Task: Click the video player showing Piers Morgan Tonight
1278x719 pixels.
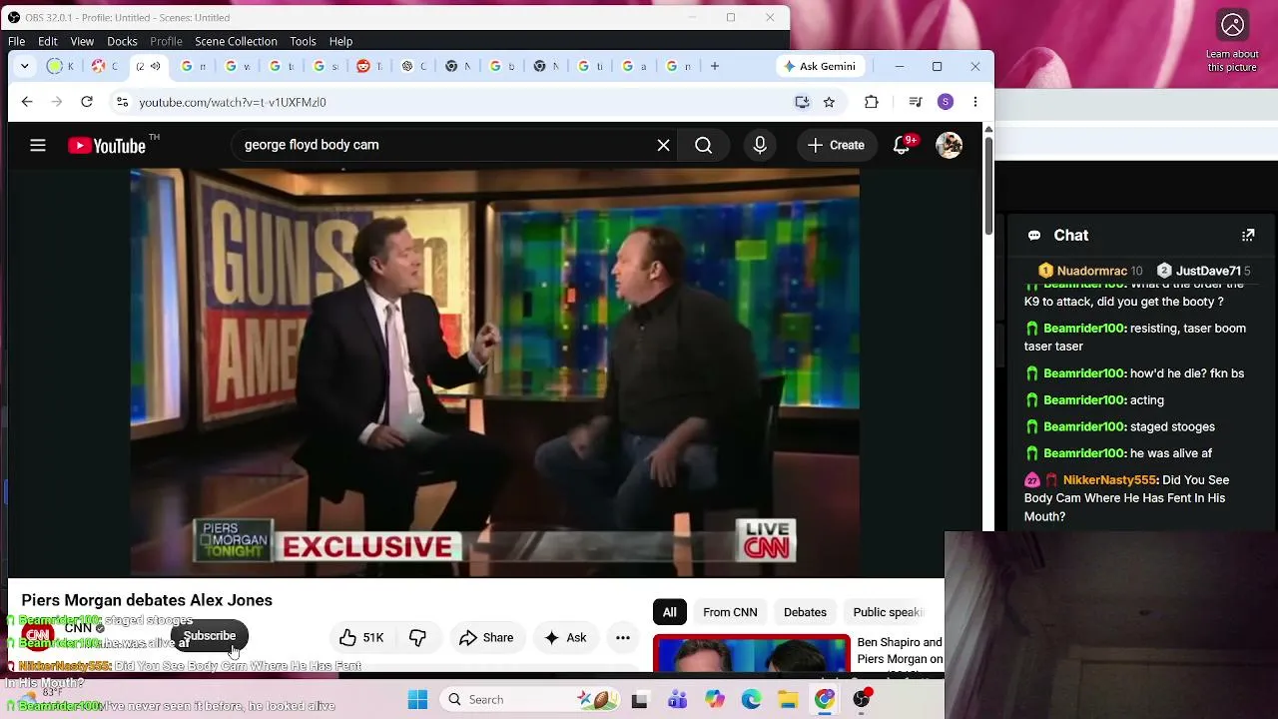Action: point(494,372)
